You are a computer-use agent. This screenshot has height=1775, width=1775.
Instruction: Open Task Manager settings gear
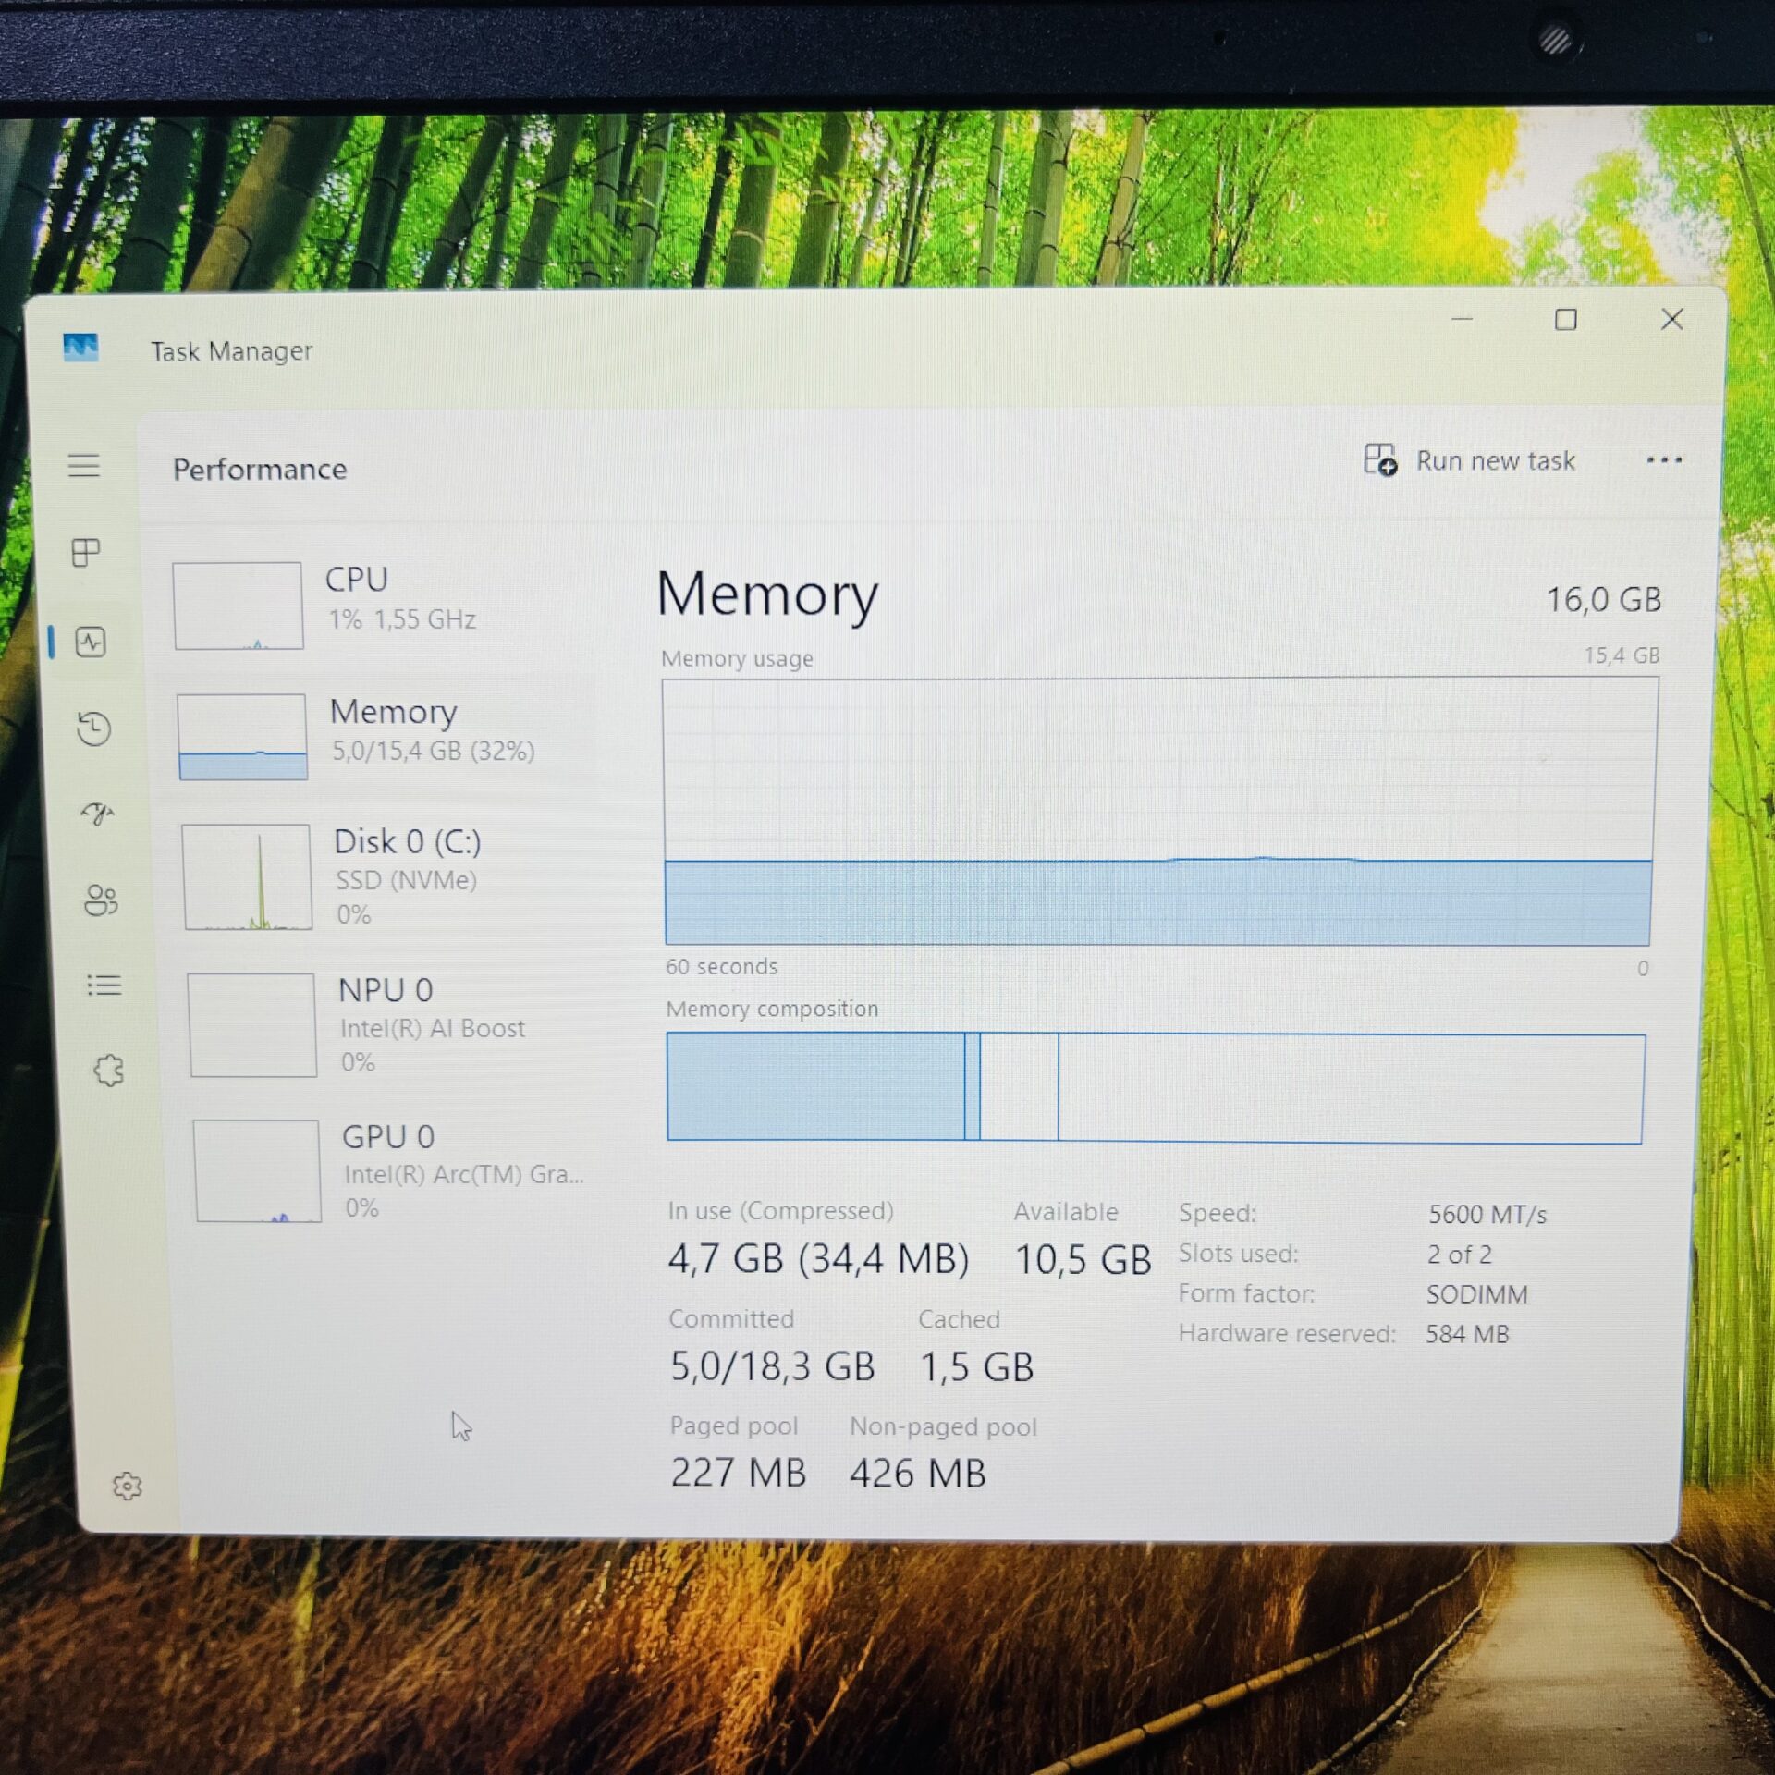[x=128, y=1487]
